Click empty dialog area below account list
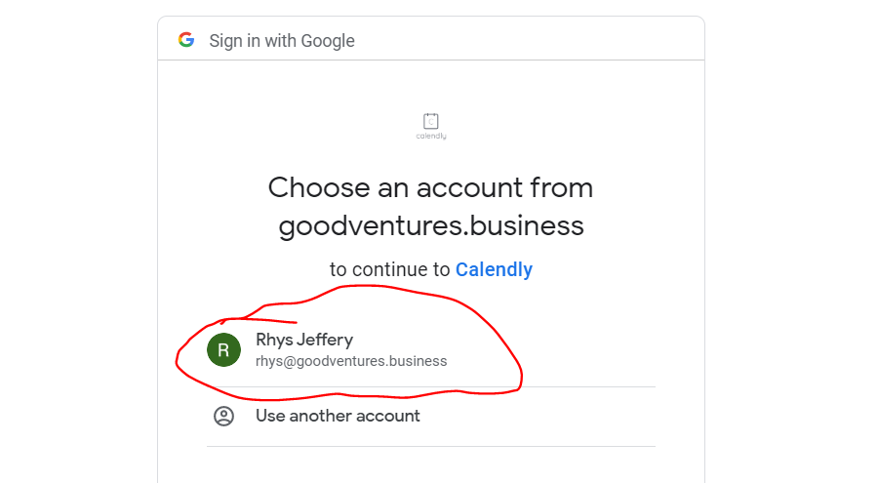Viewport: 878px width, 483px height. coord(430,466)
